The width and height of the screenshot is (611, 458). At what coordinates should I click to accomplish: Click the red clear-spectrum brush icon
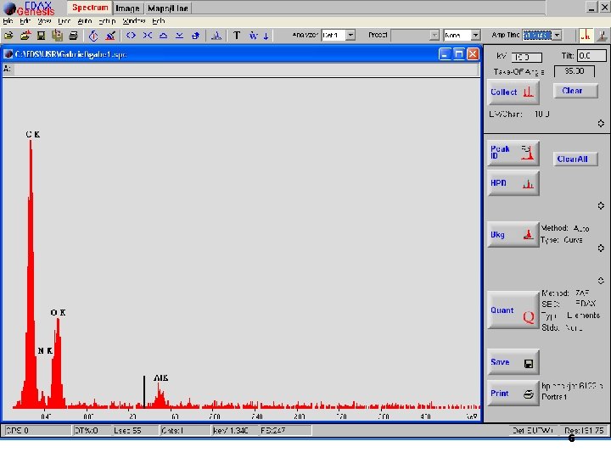pyautogui.click(x=110, y=36)
